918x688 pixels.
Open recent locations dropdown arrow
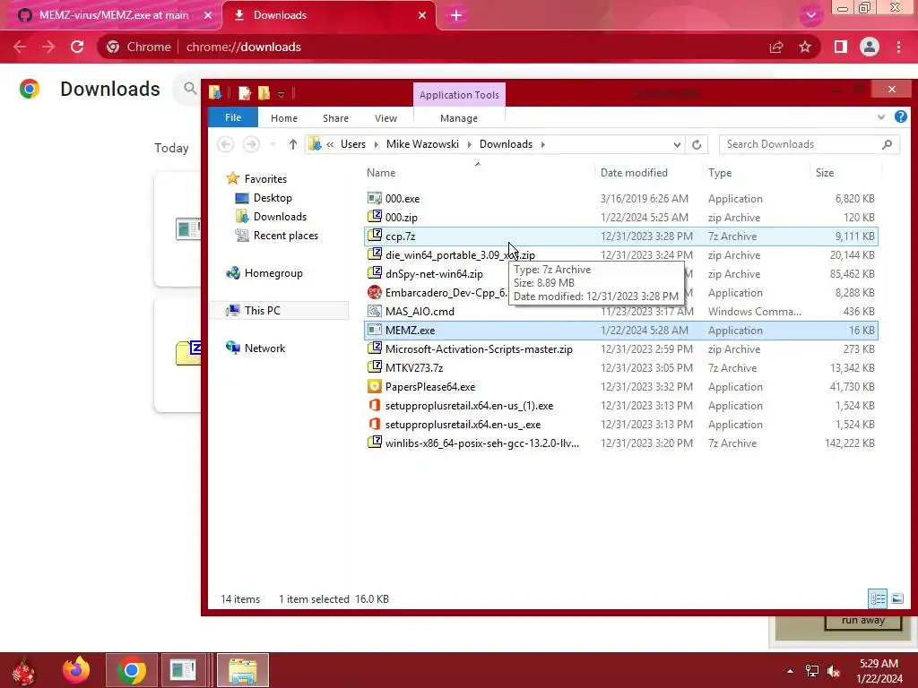pos(273,144)
